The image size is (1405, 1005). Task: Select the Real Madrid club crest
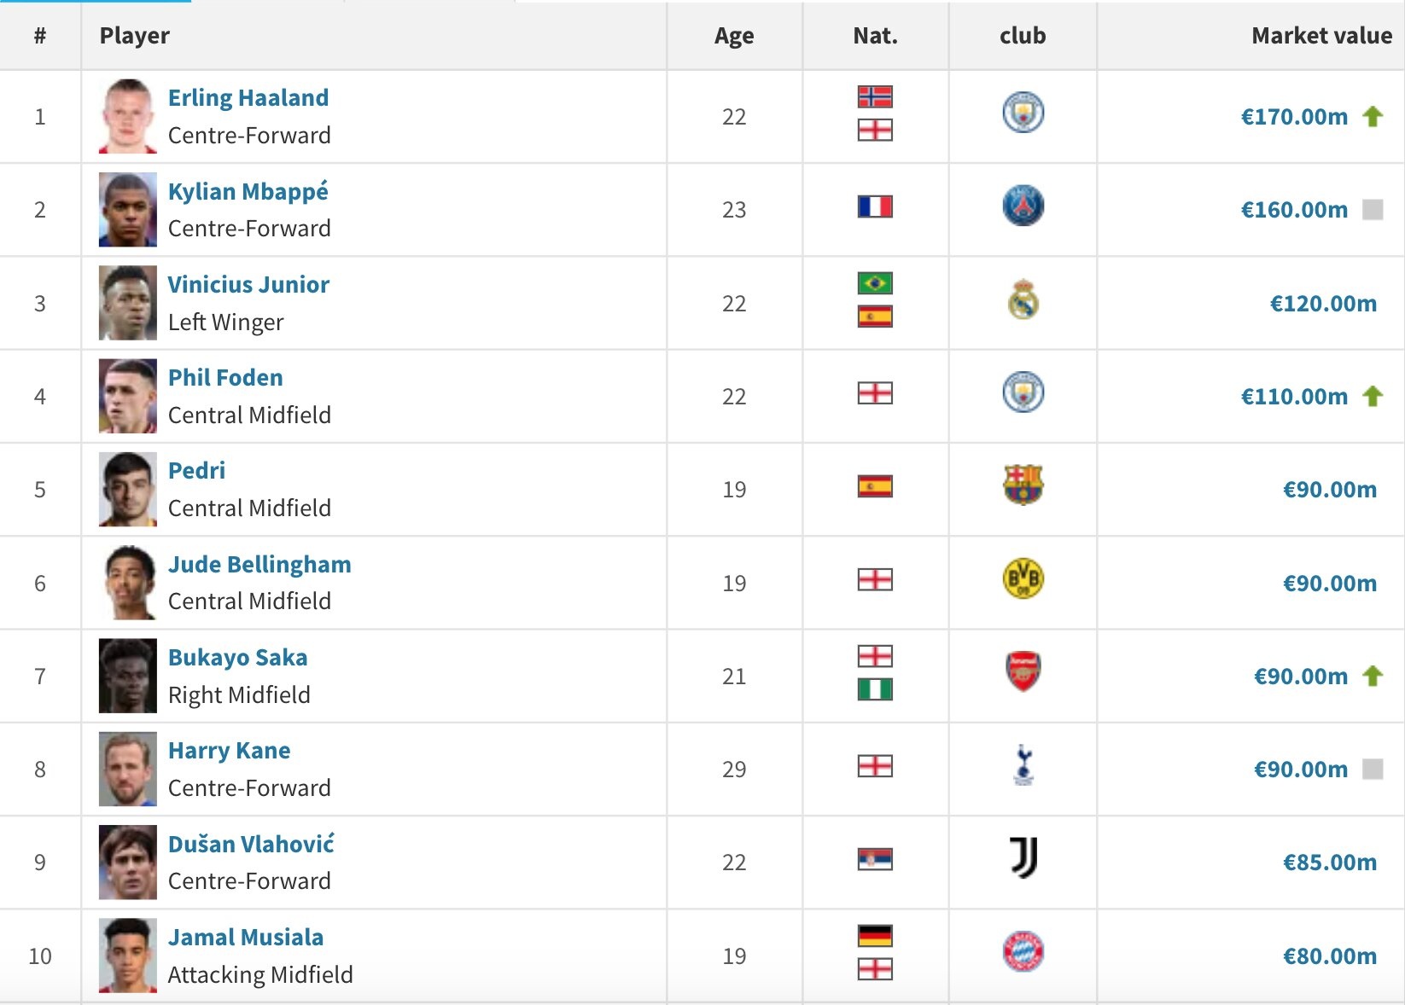[1023, 300]
